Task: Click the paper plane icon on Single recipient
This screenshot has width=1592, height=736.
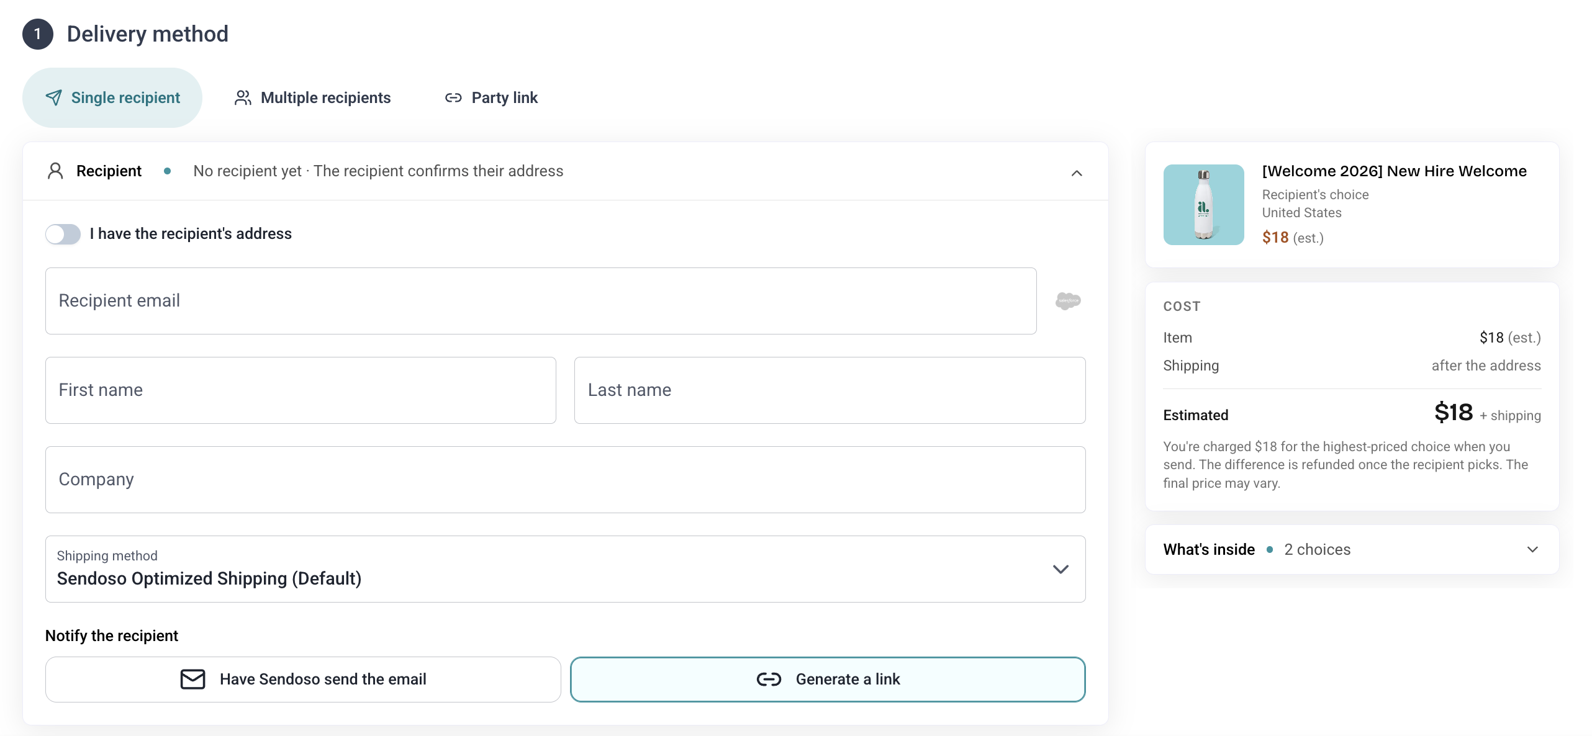Action: pos(54,97)
